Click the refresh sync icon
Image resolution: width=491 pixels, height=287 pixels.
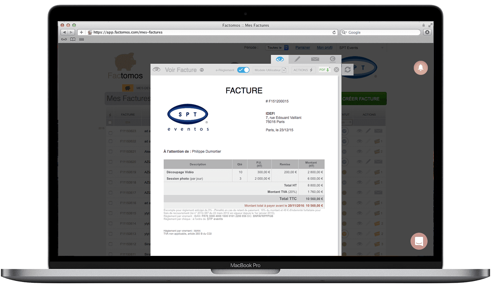point(347,70)
